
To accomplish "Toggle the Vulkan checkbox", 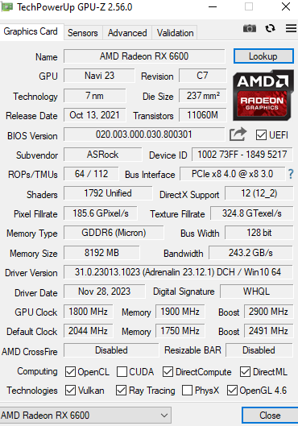I will (x=70, y=391).
